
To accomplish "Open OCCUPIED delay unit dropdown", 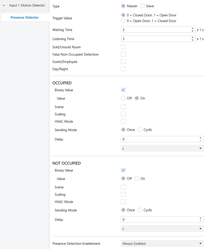I will (162, 148).
